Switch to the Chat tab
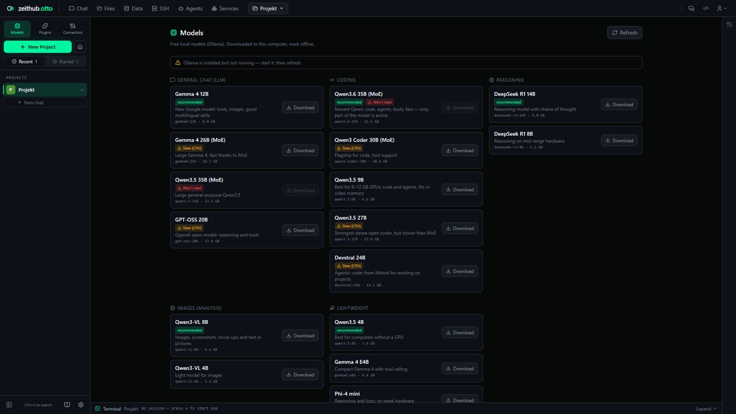736x414 pixels. click(78, 8)
